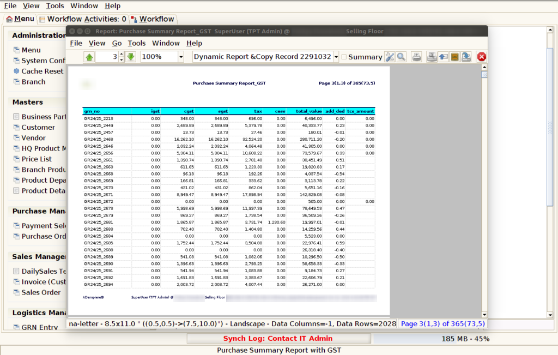Open the Go menu in report window
Image resolution: width=558 pixels, height=355 pixels.
pos(117,43)
